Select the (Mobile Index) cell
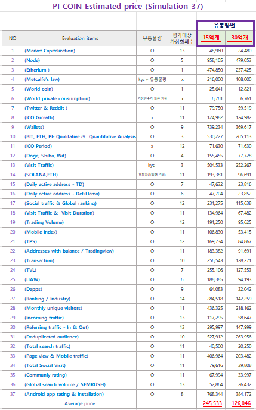The width and height of the screenshot is (256, 410). [80, 232]
